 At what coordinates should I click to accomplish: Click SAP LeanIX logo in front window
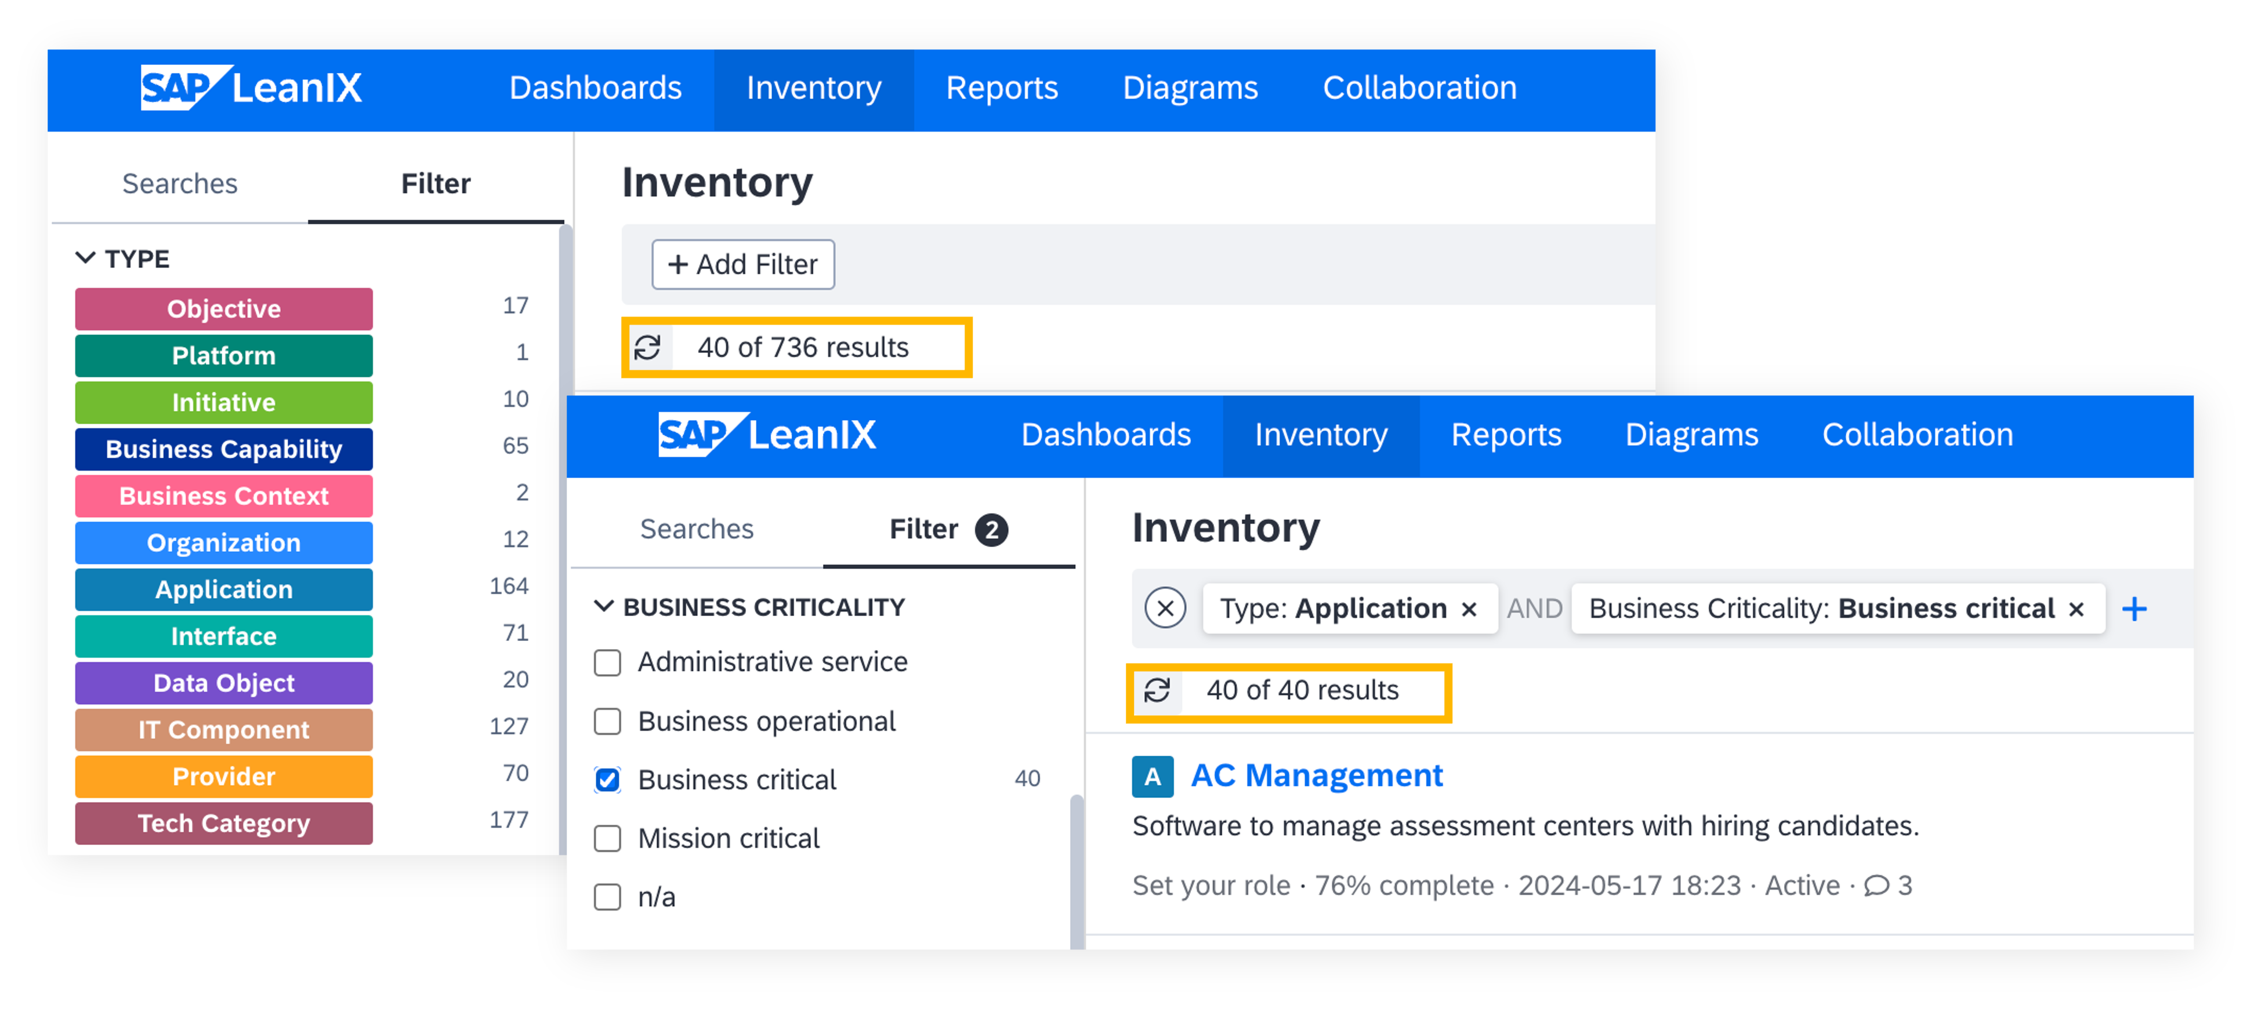click(x=766, y=435)
